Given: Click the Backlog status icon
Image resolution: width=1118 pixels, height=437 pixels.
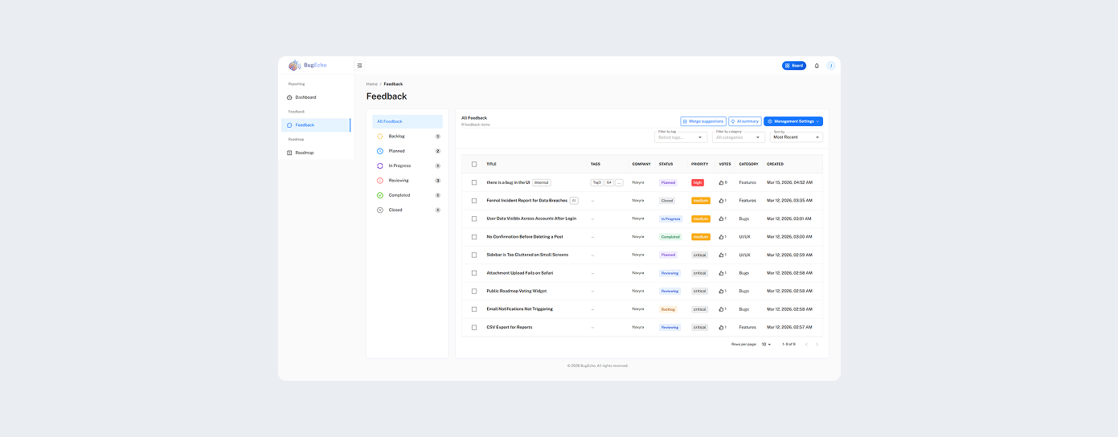Looking at the screenshot, I should click(380, 137).
